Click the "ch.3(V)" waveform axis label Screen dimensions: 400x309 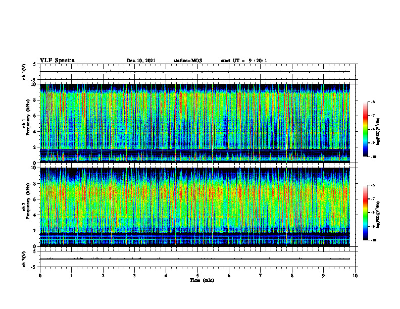24,259
